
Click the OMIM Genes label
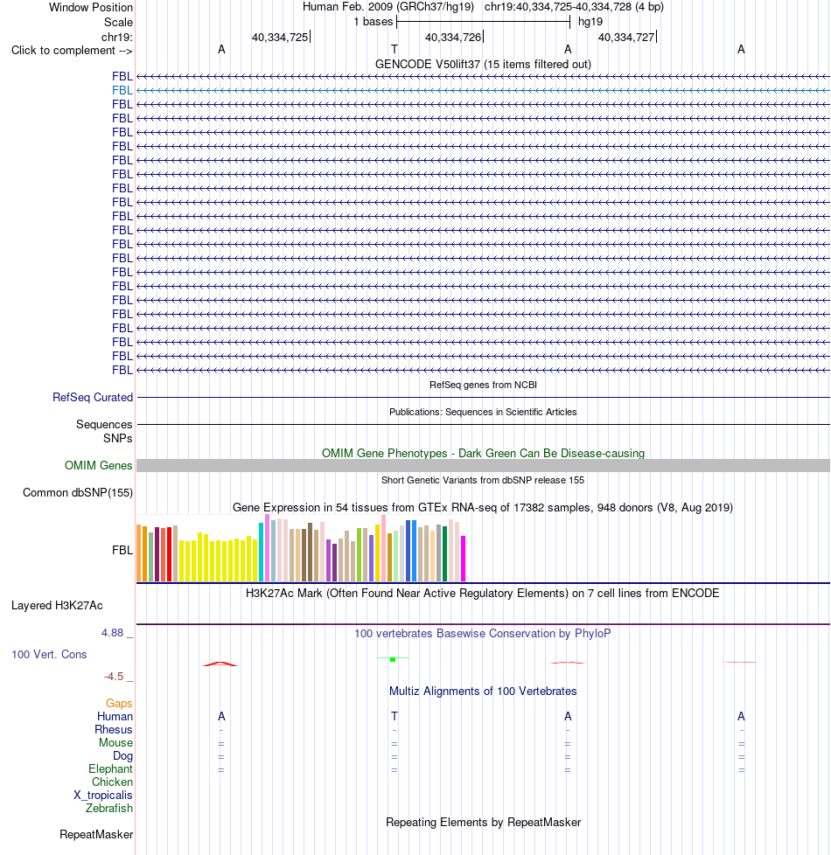pyautogui.click(x=98, y=466)
